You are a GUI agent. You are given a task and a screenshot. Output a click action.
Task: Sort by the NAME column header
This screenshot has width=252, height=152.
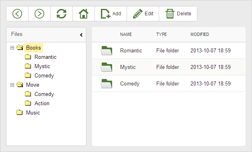[x=126, y=34]
